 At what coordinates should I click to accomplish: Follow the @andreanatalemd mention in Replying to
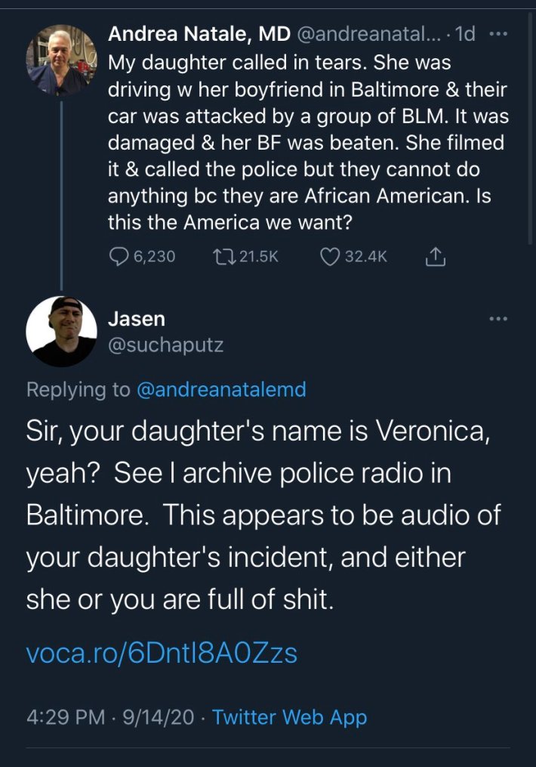[220, 389]
